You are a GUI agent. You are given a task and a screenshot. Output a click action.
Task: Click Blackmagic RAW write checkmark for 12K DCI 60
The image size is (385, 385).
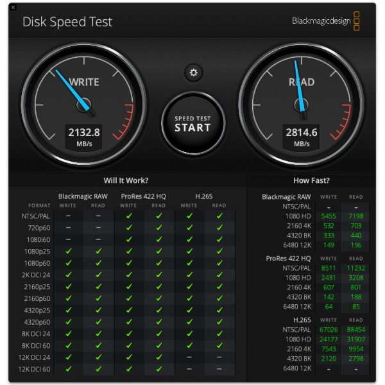coord(69,369)
